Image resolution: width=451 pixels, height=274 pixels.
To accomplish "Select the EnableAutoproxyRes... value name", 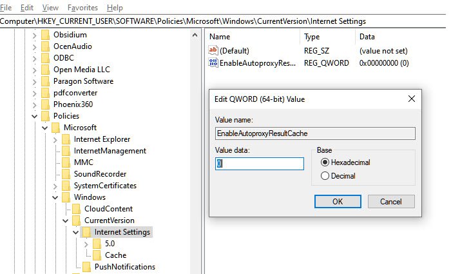I will click(258, 63).
